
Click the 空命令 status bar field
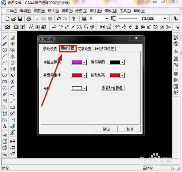[157, 168]
